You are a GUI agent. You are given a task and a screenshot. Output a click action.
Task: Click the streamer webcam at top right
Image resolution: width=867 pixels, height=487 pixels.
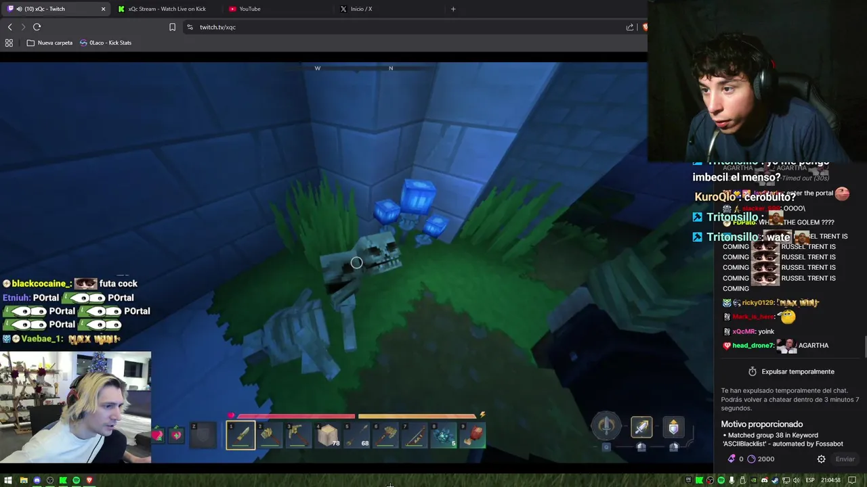point(757,81)
